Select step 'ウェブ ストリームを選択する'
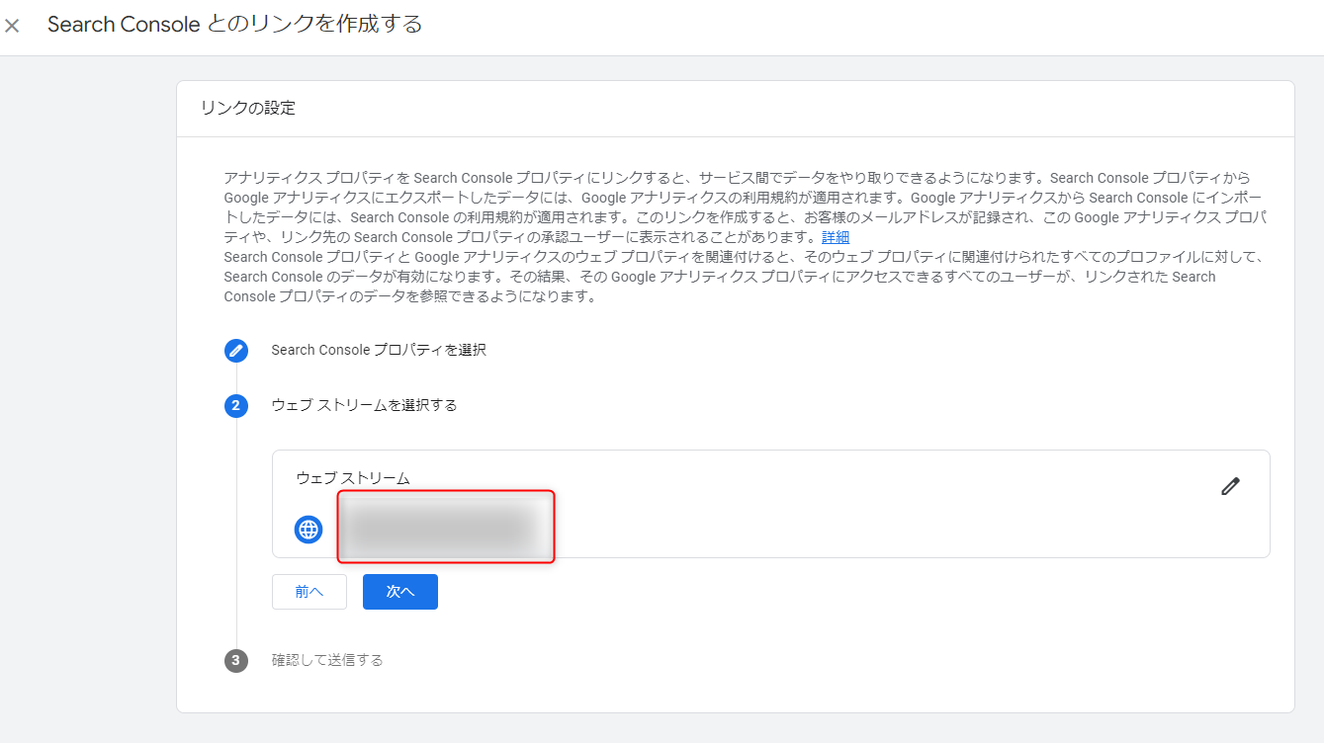The image size is (1324, 743). coord(365,405)
